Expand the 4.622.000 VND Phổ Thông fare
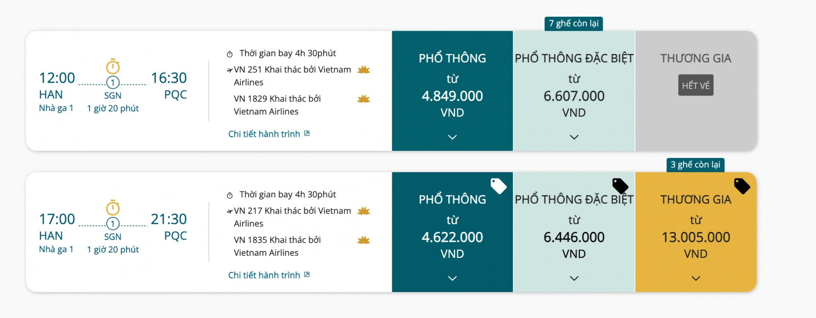The image size is (816, 318). click(x=452, y=278)
